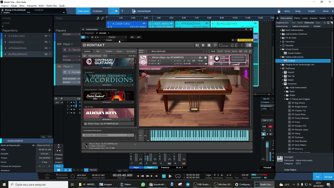This screenshot has height=188, width=334.
Task: Open WhatsApp from the Windows taskbar
Action: pyautogui.click(x=143, y=184)
